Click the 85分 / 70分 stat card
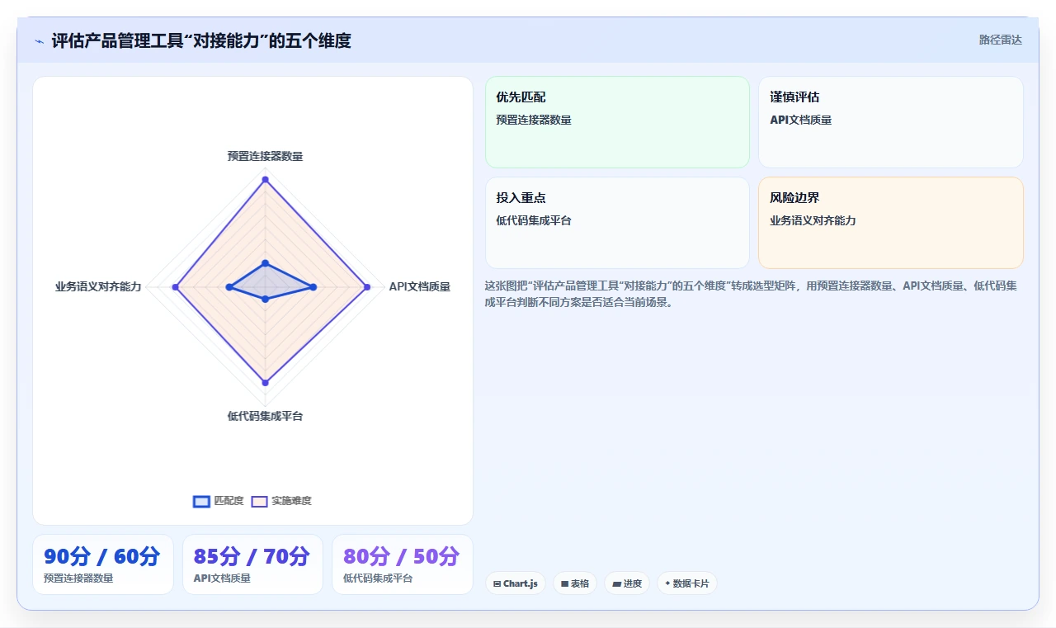 point(252,564)
